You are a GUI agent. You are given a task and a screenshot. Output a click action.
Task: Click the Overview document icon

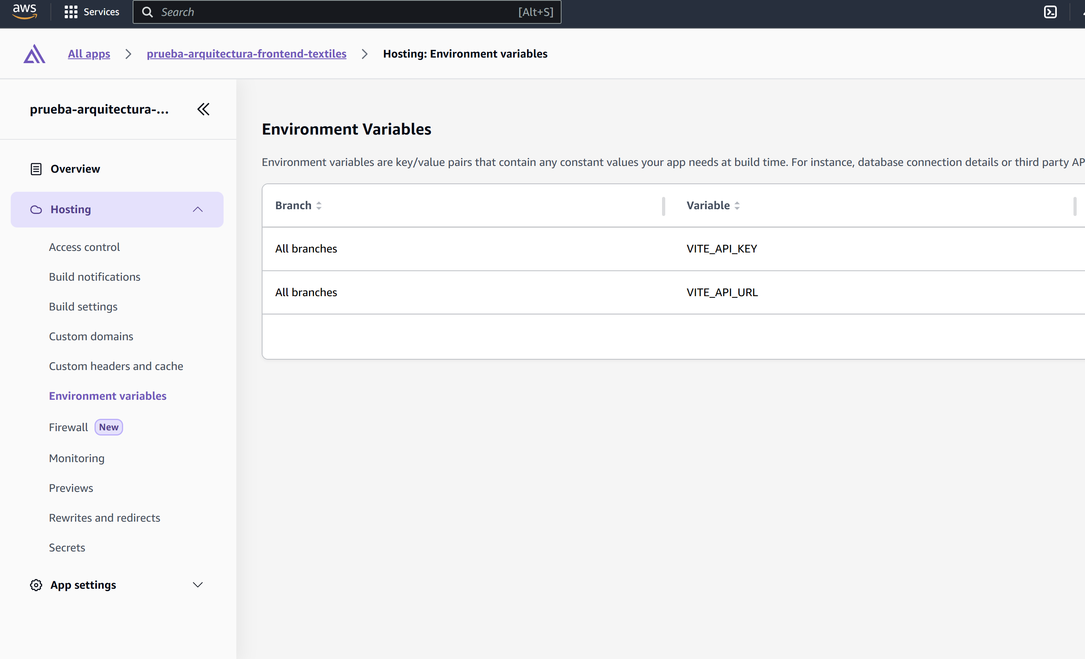click(x=36, y=169)
